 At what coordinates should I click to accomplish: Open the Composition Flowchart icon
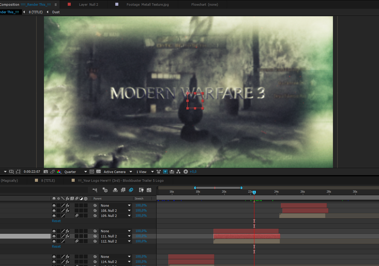pos(179,172)
